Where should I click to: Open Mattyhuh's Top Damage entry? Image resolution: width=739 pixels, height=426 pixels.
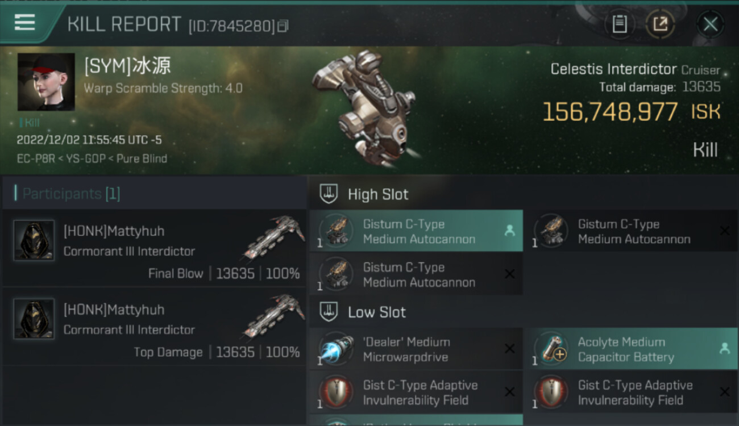click(x=153, y=327)
